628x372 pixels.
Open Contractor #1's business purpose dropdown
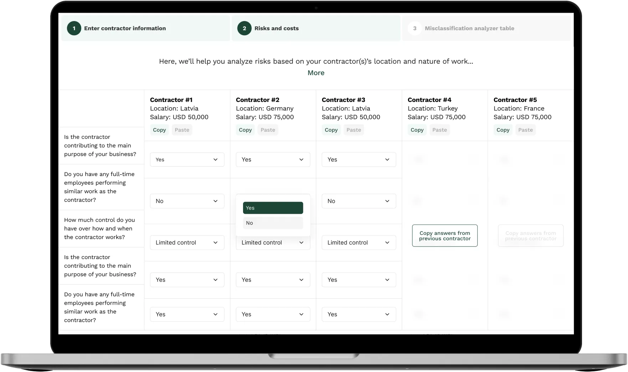tap(187, 159)
